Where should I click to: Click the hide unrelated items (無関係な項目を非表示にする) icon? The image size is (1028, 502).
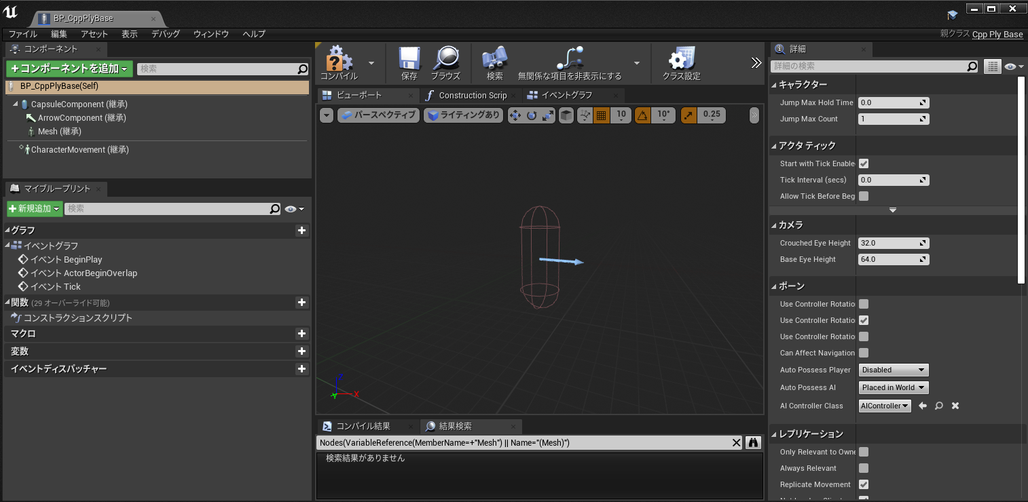(x=570, y=59)
